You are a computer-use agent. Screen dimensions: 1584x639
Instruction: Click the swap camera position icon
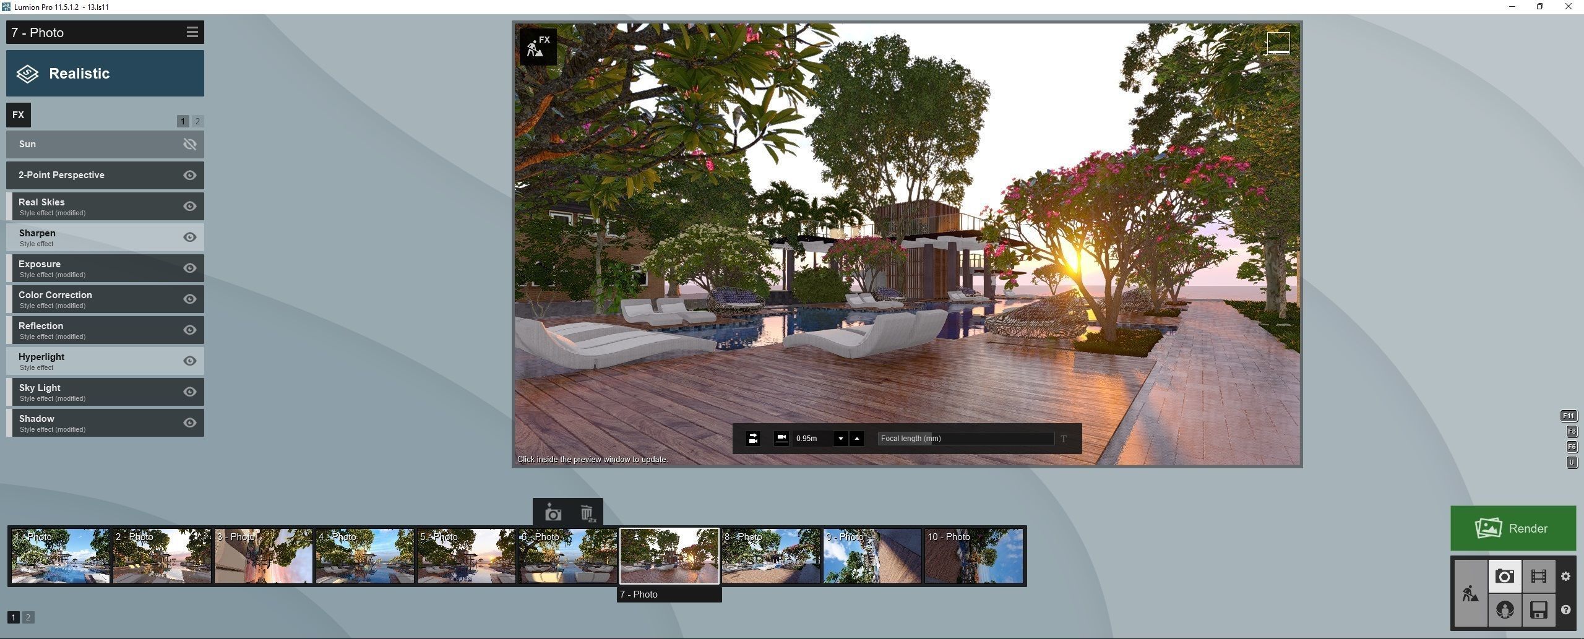tap(753, 439)
